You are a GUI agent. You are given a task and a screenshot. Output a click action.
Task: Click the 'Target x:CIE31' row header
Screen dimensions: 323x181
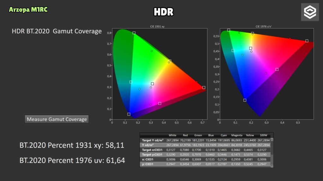pyautogui.click(x=152, y=150)
